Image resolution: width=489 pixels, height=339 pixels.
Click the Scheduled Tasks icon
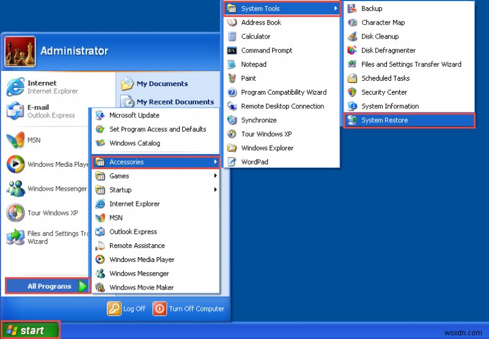point(352,78)
